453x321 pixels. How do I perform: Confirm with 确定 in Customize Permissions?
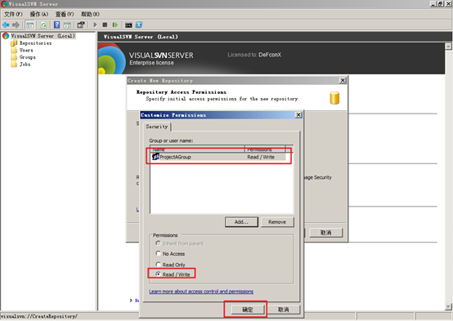247,310
